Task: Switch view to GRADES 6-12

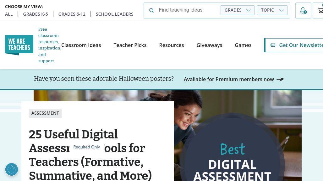Action: click(72, 14)
